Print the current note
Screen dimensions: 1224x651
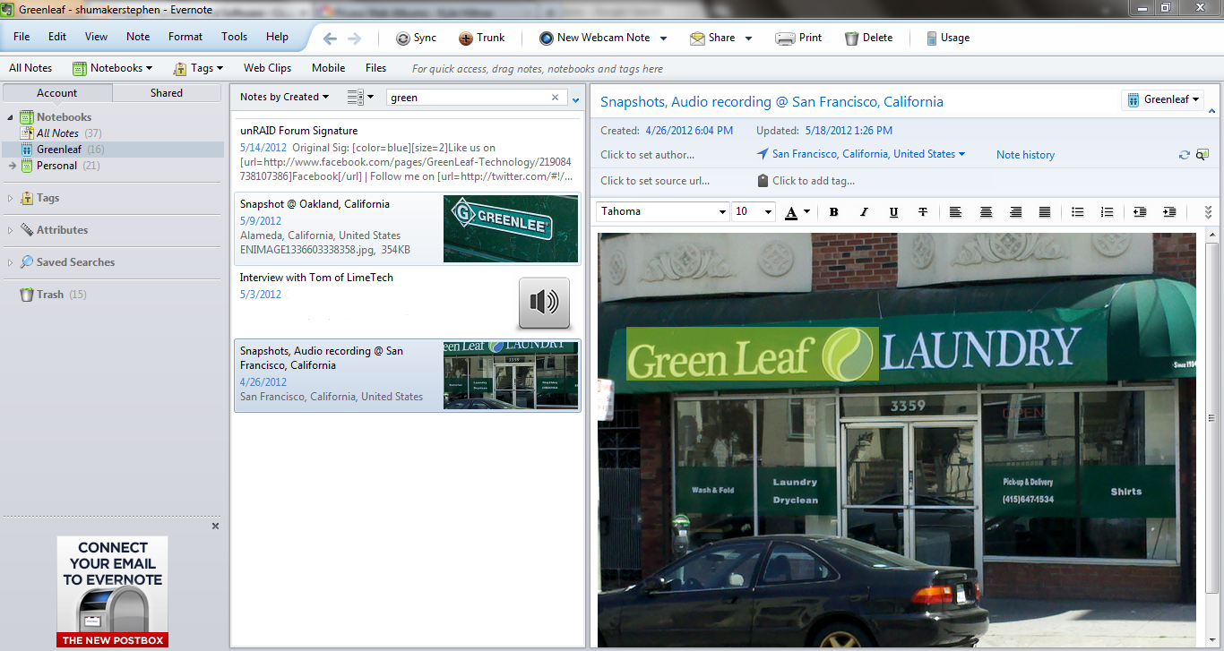point(798,38)
